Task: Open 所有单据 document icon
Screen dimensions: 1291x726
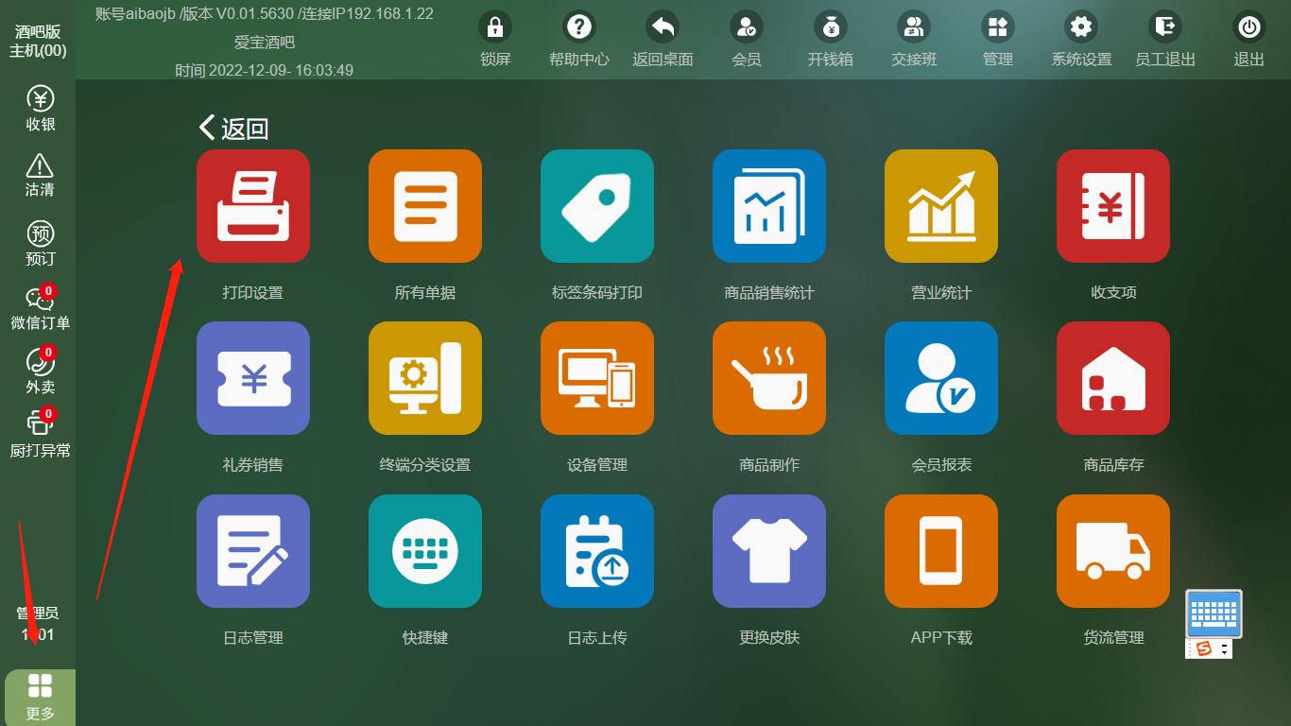Action: [425, 206]
